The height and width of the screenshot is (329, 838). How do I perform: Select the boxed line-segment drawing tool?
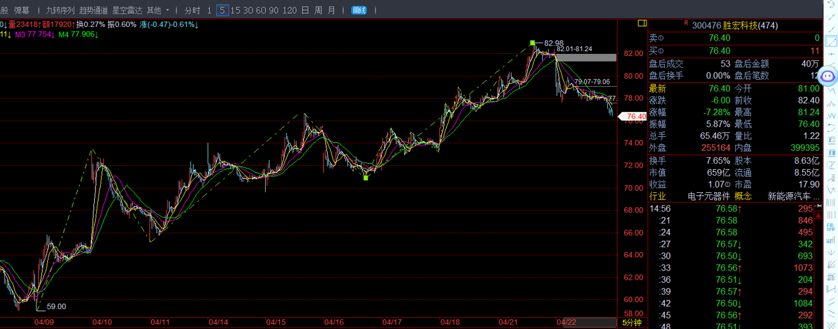click(831, 43)
